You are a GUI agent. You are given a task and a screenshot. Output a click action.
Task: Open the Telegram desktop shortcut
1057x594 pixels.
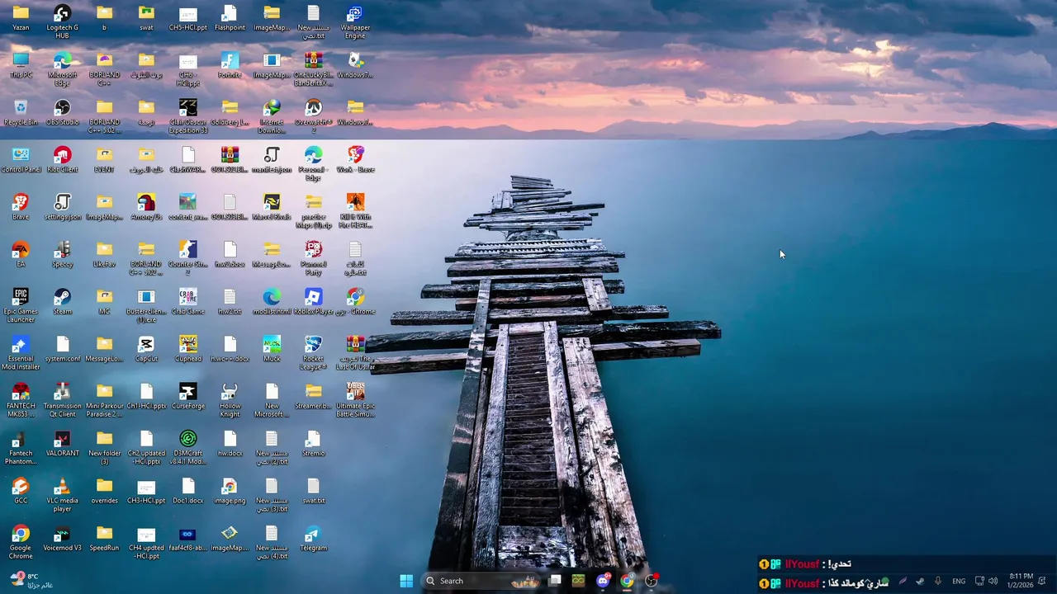(313, 538)
